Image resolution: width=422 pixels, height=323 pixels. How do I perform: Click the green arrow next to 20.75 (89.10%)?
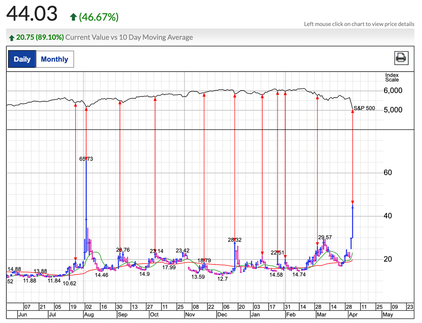point(11,38)
